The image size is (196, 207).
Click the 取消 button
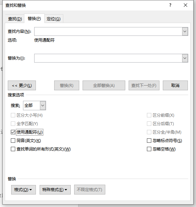[175, 86]
